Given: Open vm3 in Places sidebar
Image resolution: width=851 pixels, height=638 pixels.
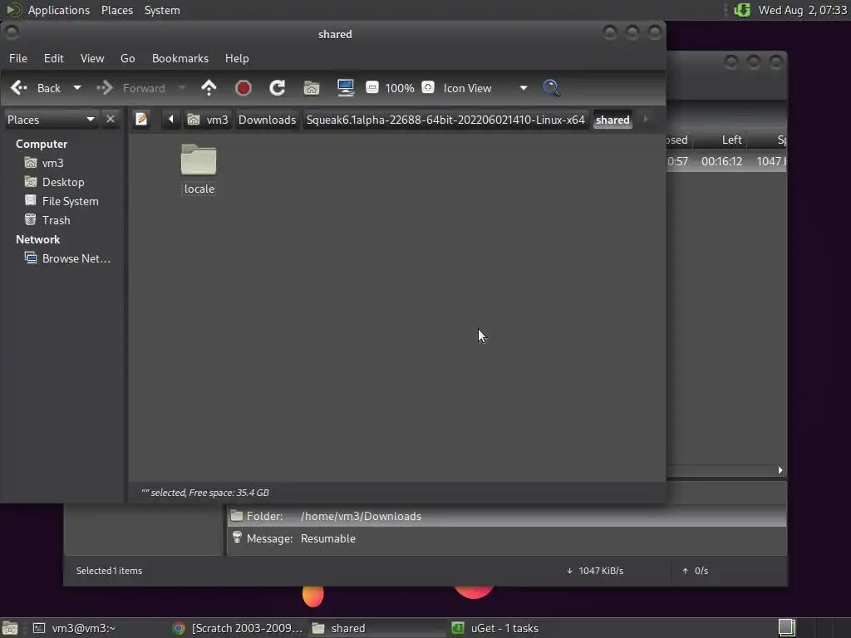Looking at the screenshot, I should (x=52, y=163).
